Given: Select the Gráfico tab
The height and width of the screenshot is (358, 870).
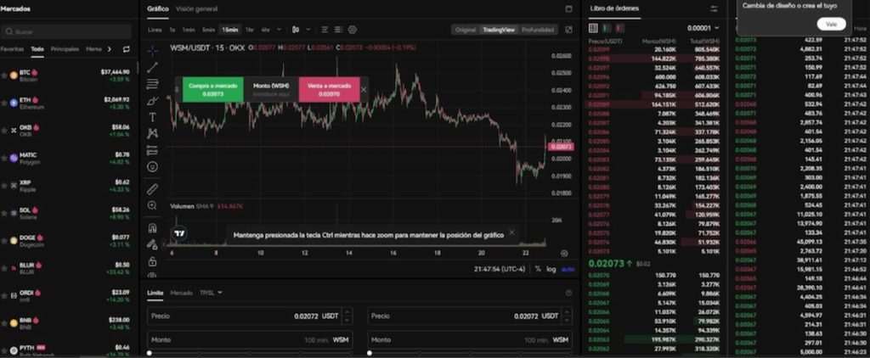Looking at the screenshot, I should pyautogui.click(x=158, y=8).
